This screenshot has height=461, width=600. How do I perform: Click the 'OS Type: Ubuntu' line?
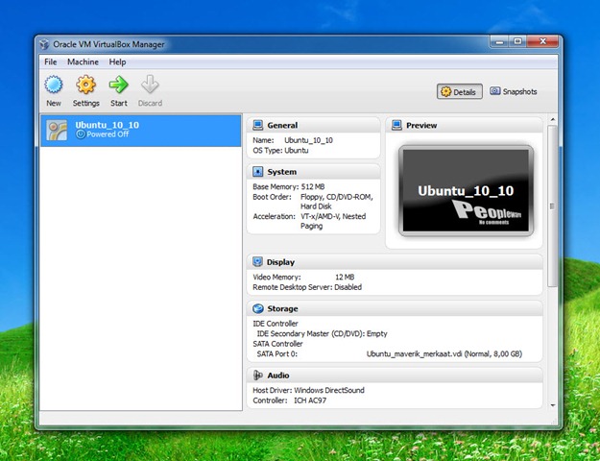tap(280, 151)
